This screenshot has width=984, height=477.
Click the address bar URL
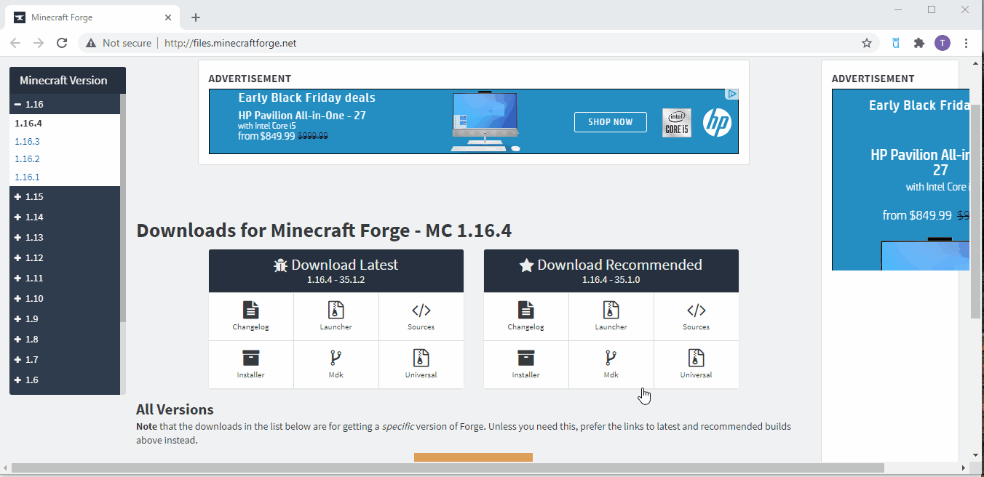coord(231,43)
